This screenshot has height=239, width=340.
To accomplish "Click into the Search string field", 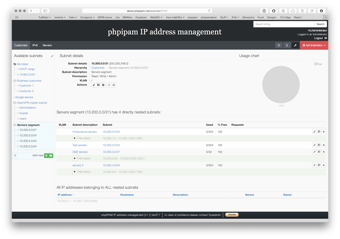I will (284, 24).
